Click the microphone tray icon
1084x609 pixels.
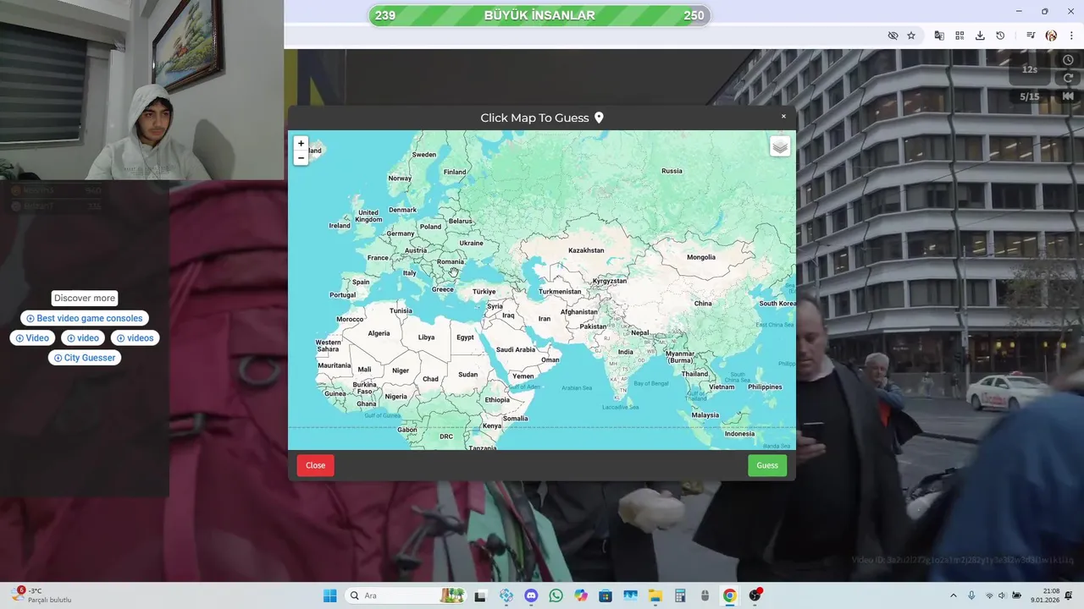(971, 595)
